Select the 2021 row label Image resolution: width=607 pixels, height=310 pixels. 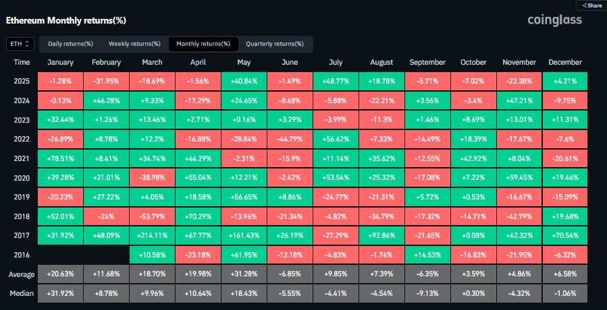(22, 159)
